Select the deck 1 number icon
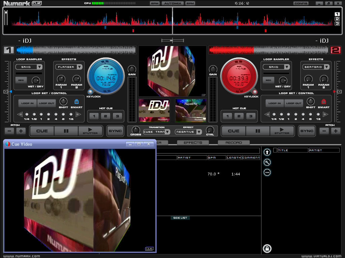345x258 pixels. pos(9,50)
